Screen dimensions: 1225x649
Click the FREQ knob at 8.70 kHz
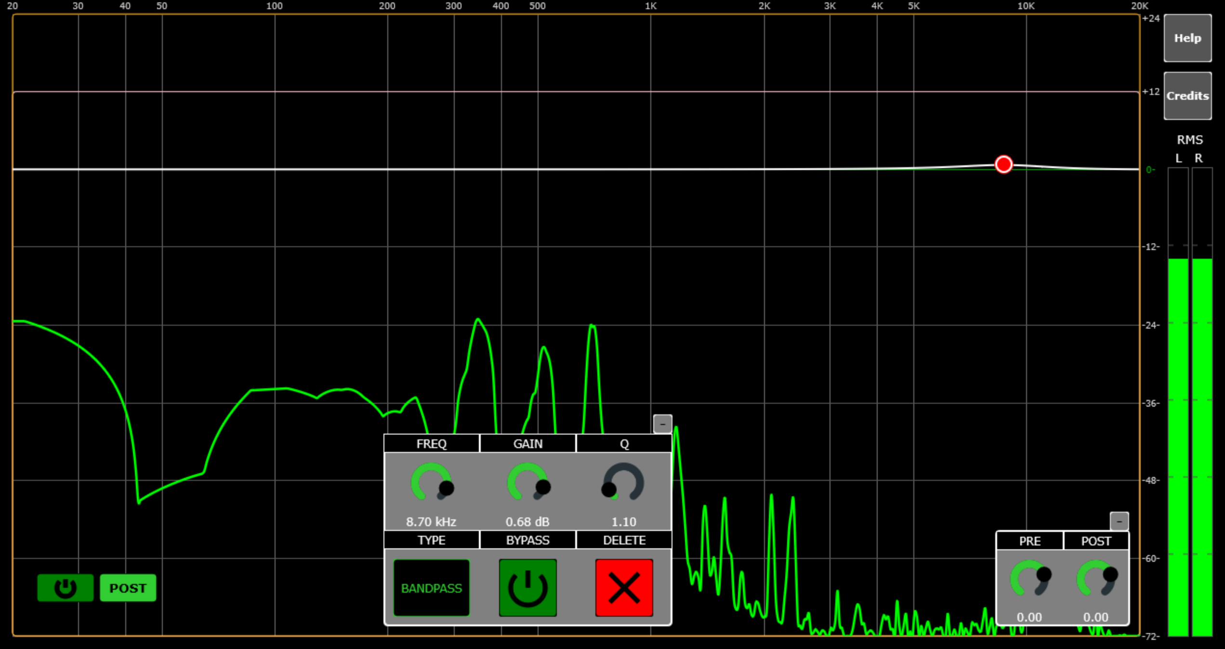[x=431, y=483]
